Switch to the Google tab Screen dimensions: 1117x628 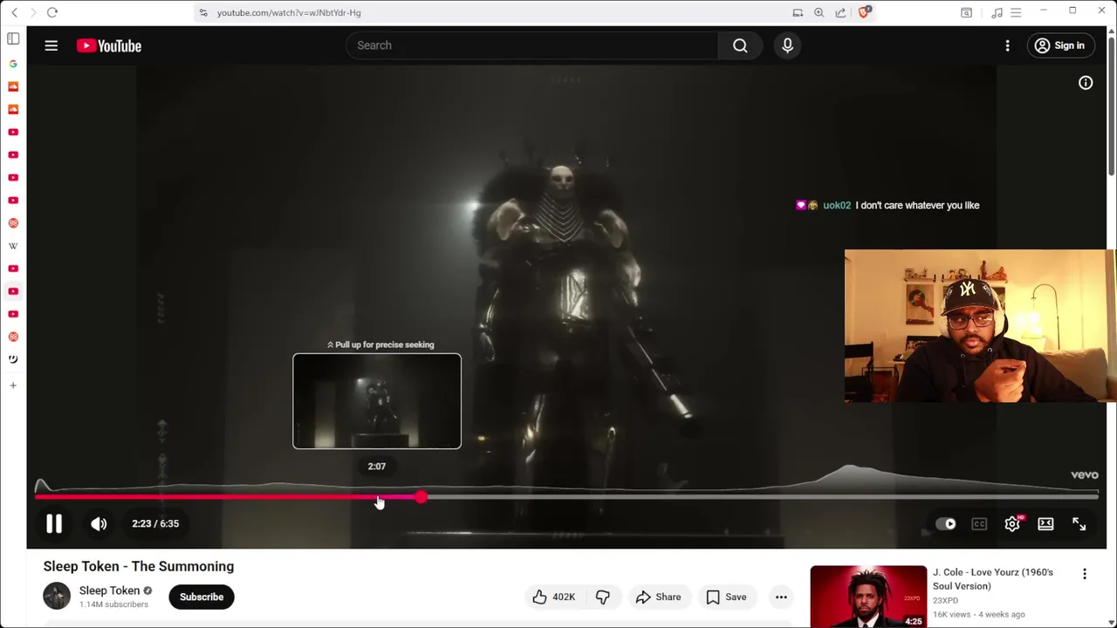[x=13, y=64]
